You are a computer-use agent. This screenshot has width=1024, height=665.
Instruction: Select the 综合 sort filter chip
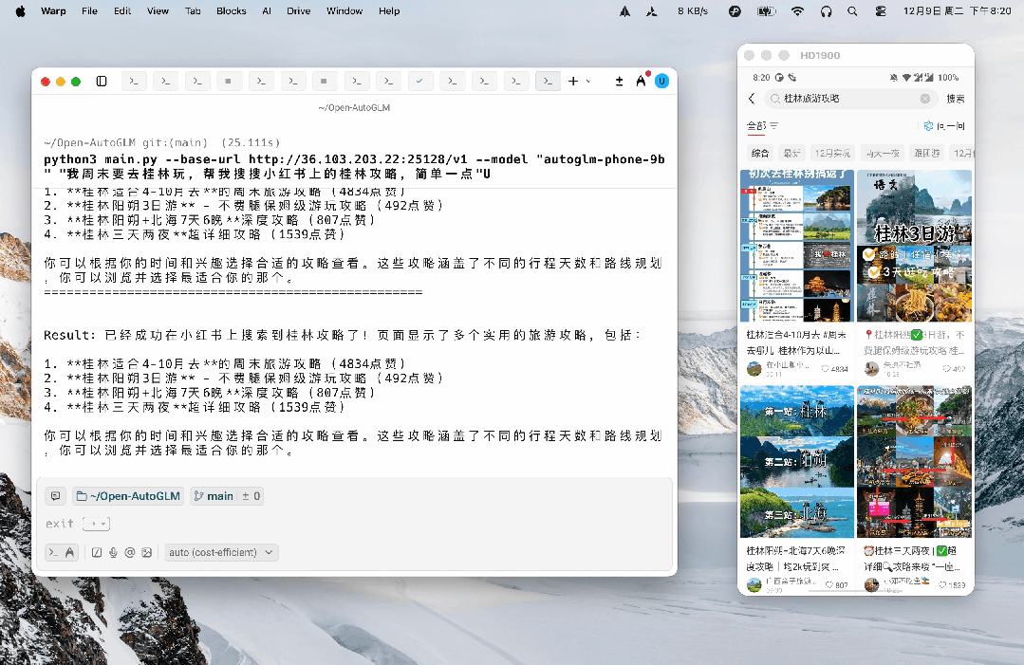(x=759, y=153)
